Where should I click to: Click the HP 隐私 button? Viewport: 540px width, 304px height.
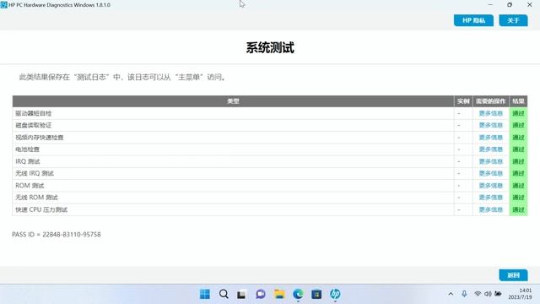point(473,20)
